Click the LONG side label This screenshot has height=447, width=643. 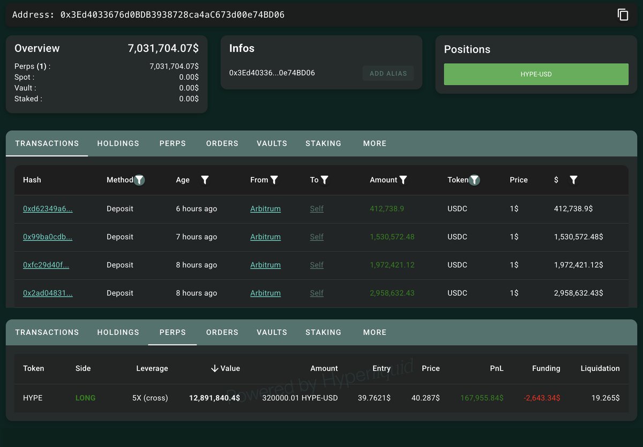coord(86,398)
